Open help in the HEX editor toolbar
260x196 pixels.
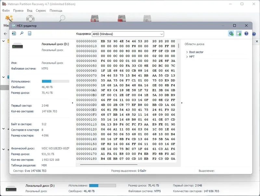[x=246, y=34]
